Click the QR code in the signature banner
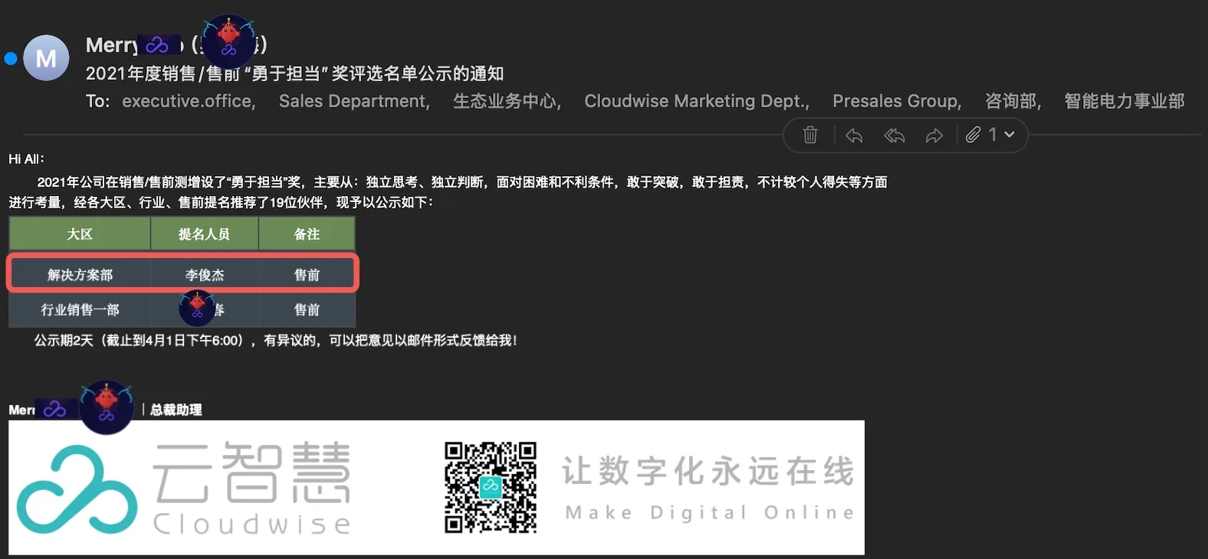1208x559 pixels. 491,487
